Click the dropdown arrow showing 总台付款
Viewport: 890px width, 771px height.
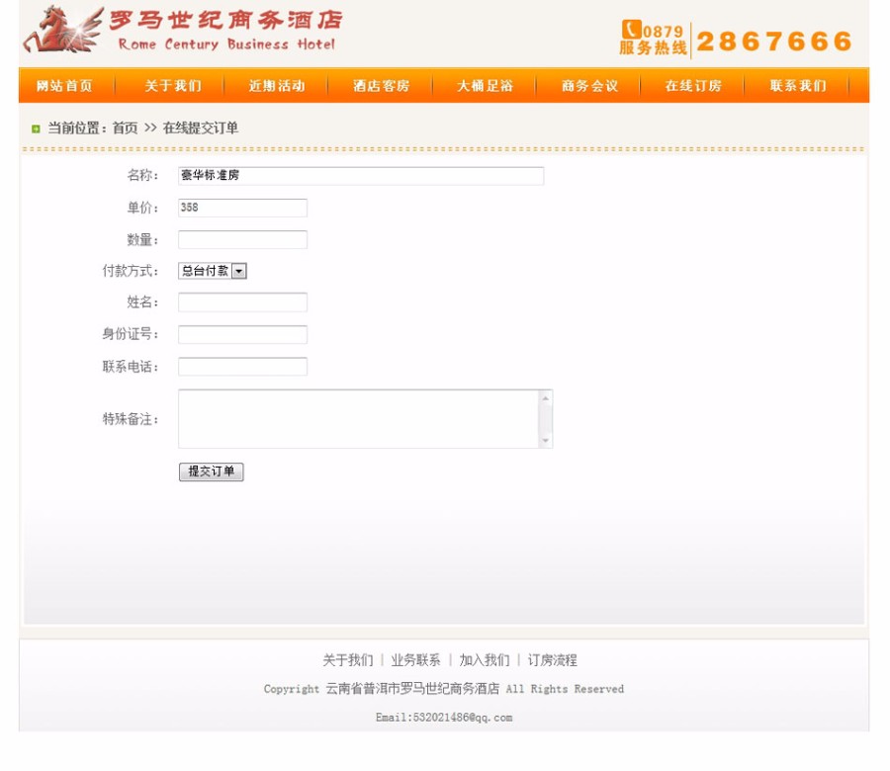click(237, 270)
